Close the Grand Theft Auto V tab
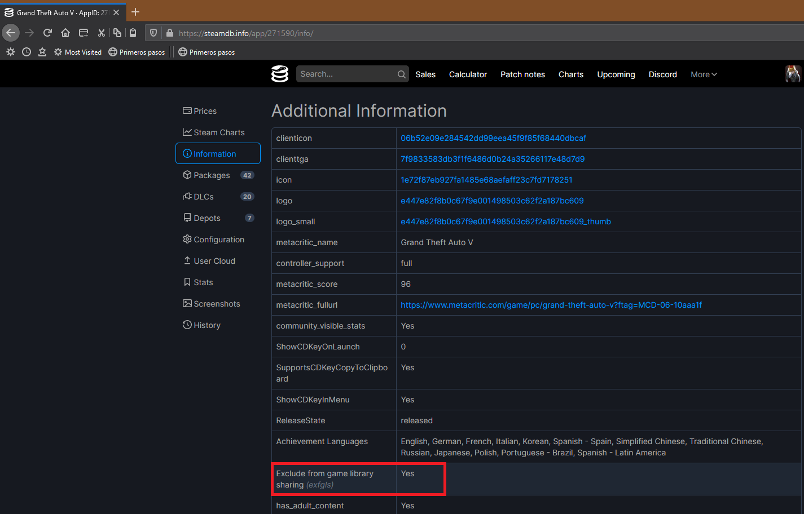 [116, 12]
